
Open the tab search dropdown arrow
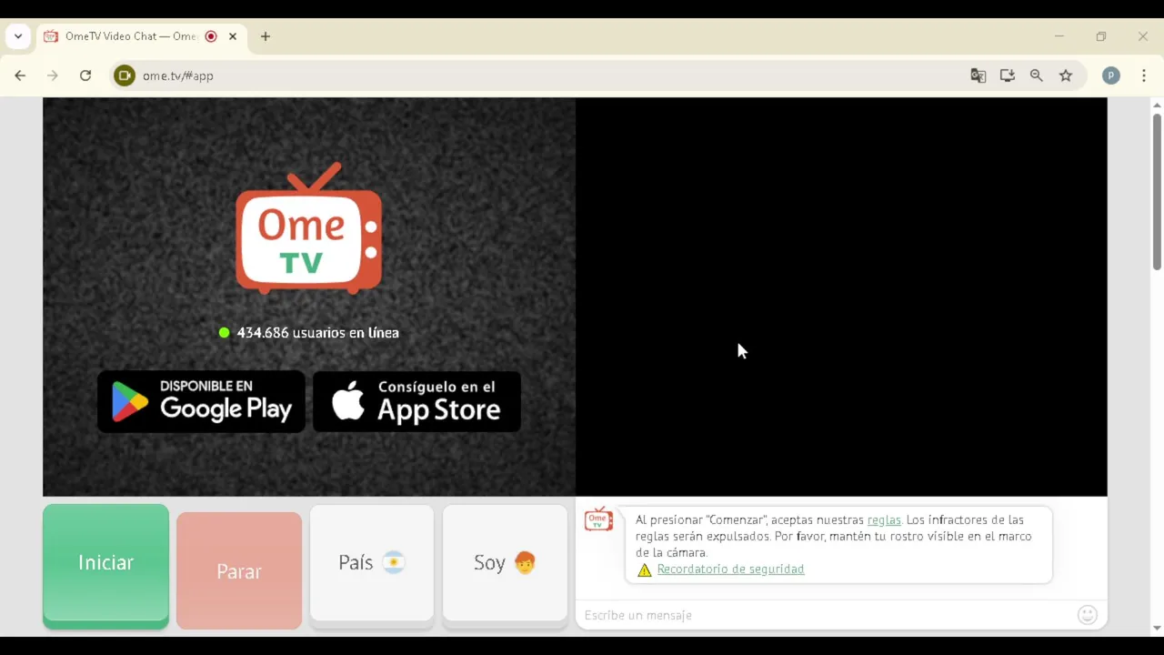(18, 36)
